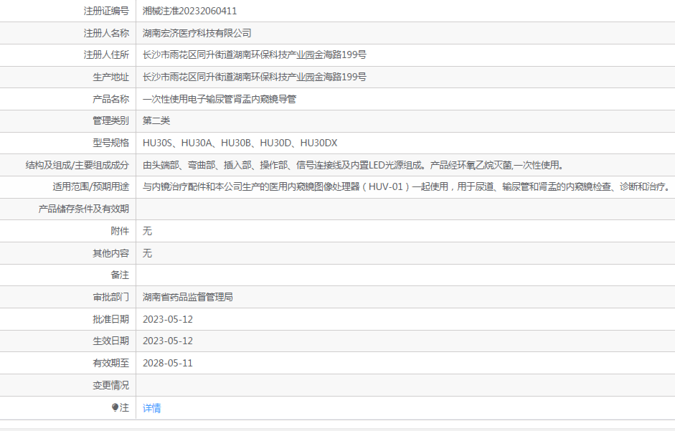Click the 生产地址 label

coord(111,77)
